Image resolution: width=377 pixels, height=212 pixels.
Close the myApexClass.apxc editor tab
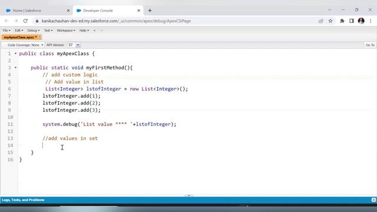(x=40, y=37)
